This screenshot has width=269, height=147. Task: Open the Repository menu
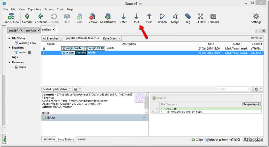tap(34, 9)
